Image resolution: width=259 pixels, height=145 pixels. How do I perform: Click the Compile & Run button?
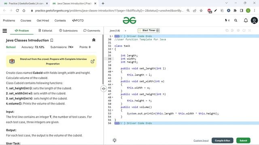coord(223,141)
